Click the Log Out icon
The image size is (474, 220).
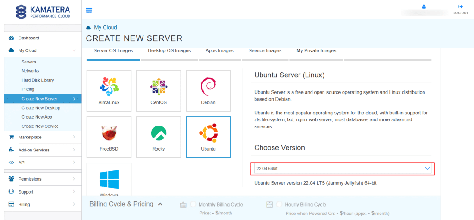(461, 6)
